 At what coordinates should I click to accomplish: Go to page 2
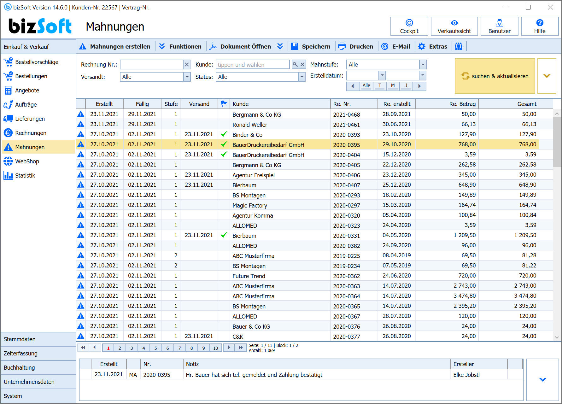[x=120, y=348]
